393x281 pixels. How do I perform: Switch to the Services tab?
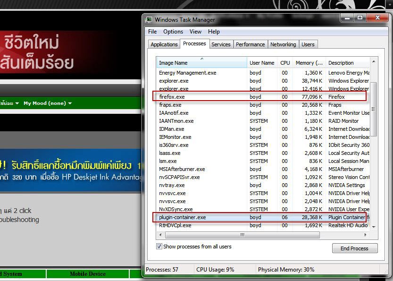(x=221, y=44)
